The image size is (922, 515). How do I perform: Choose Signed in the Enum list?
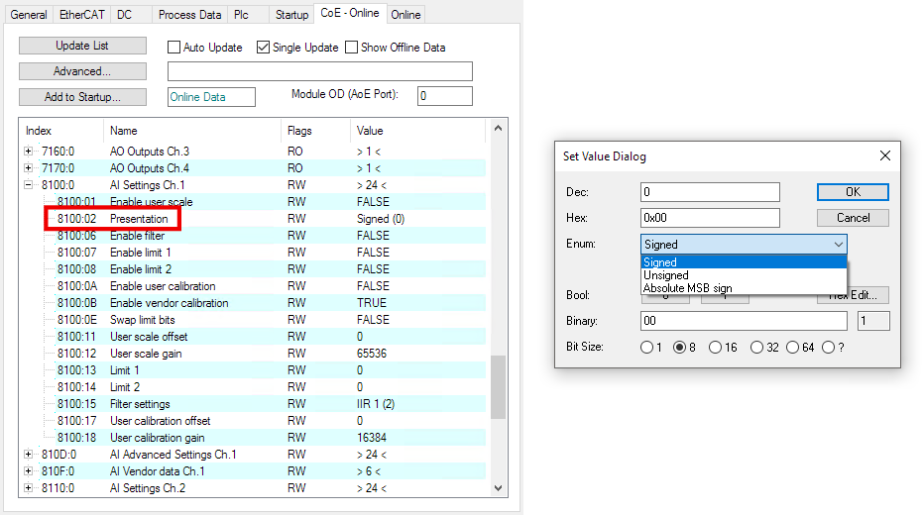tap(744, 261)
